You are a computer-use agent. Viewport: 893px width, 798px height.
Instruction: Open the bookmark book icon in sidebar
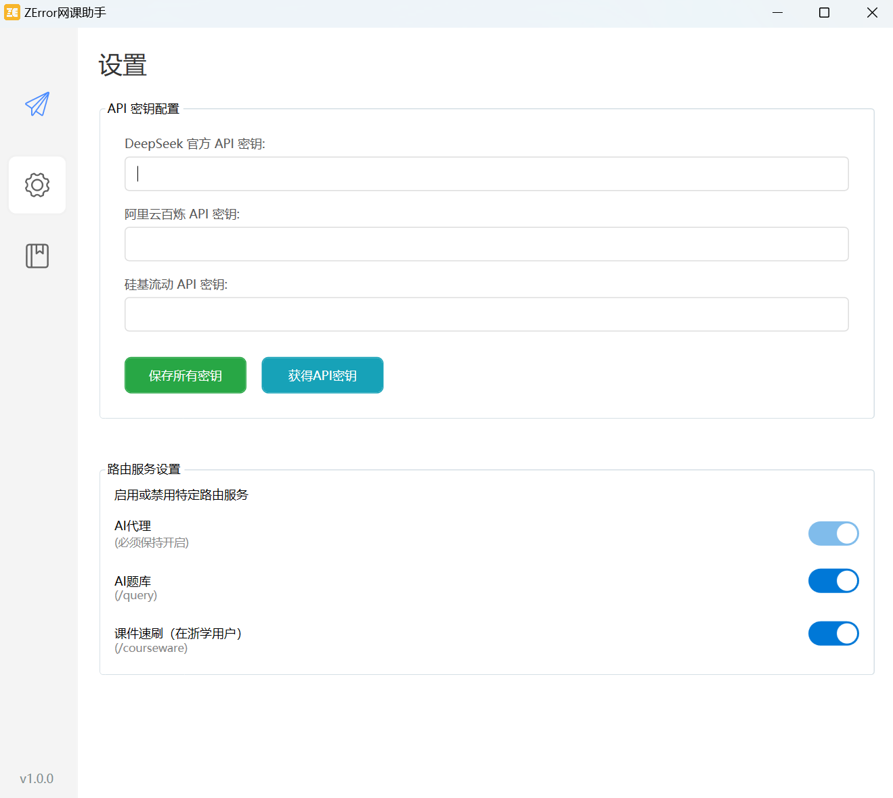[x=37, y=256]
